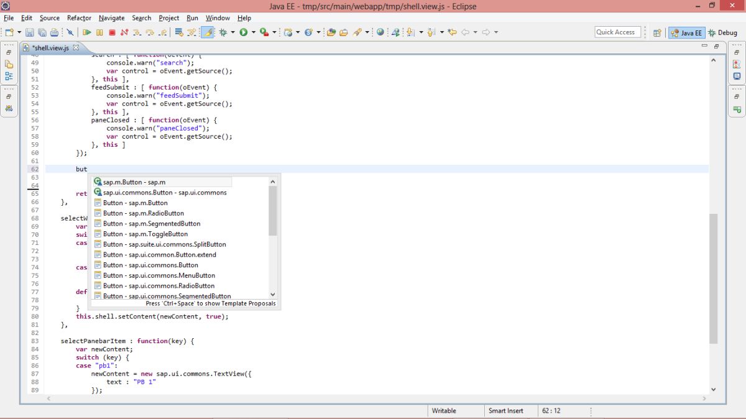This screenshot has width=746, height=419.
Task: Click the Drop to Frame icon
Action: click(x=178, y=32)
